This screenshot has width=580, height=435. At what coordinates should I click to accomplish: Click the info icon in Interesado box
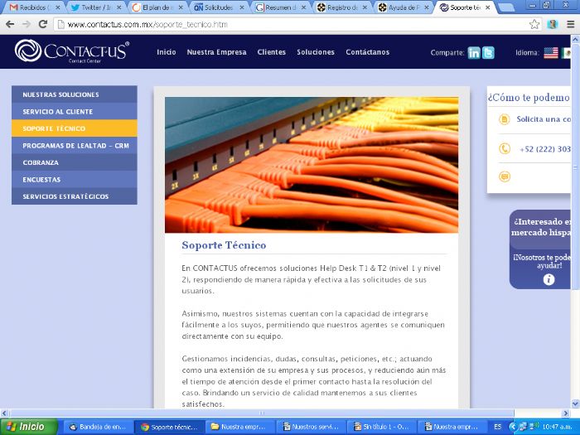click(549, 279)
